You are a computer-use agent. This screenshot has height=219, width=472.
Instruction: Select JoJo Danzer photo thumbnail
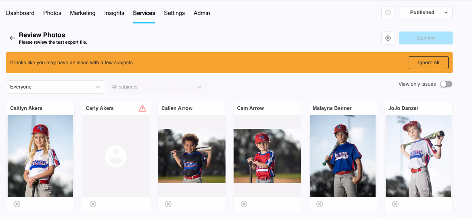click(x=418, y=156)
